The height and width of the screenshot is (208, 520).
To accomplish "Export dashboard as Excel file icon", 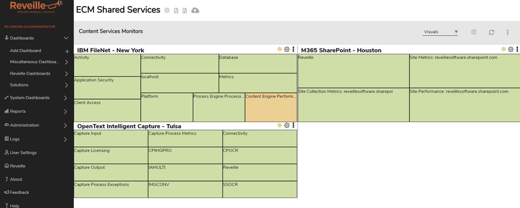I will (x=185, y=10).
